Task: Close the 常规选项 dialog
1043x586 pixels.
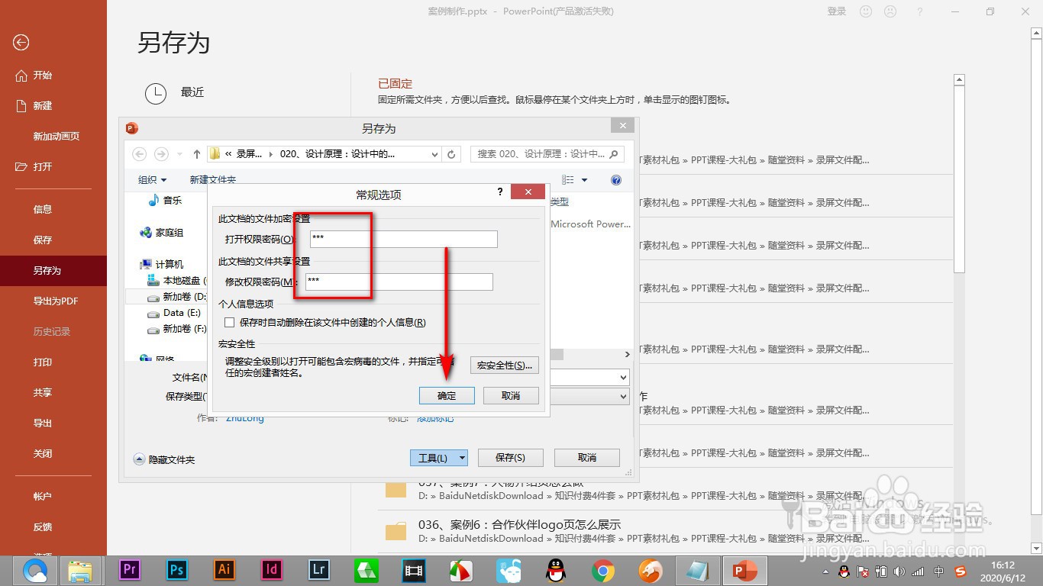Action: [528, 192]
